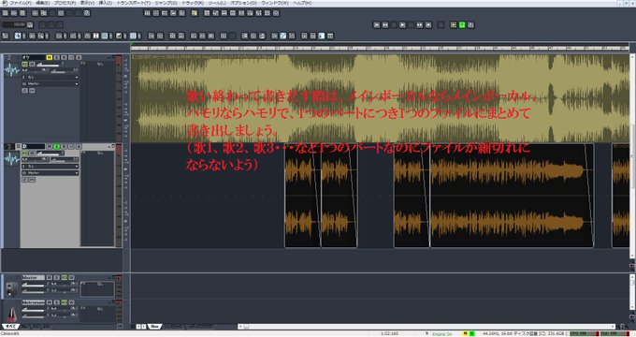Viewport: 636px width, 337px height.
Task: Click the Help question-mark toolbar icon
Action: 86,13
